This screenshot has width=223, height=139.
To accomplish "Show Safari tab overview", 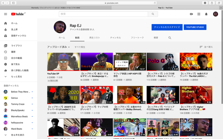I will (219, 3).
